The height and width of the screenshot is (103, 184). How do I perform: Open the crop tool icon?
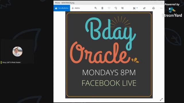pos(122,8)
